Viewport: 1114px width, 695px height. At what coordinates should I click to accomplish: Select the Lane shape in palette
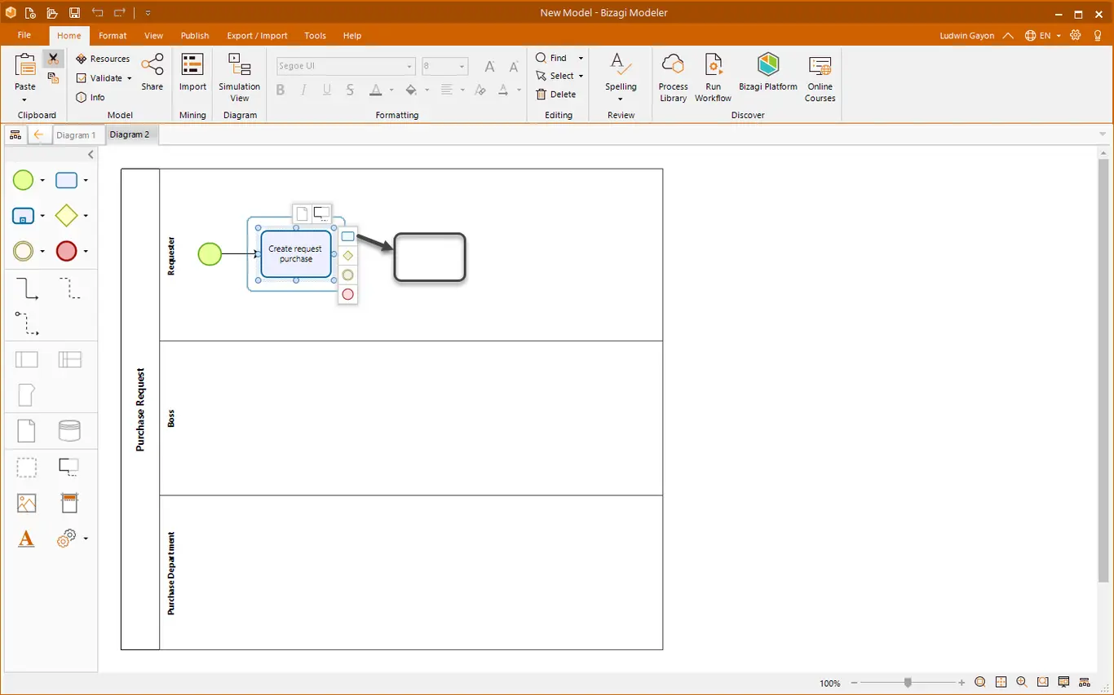[69, 359]
